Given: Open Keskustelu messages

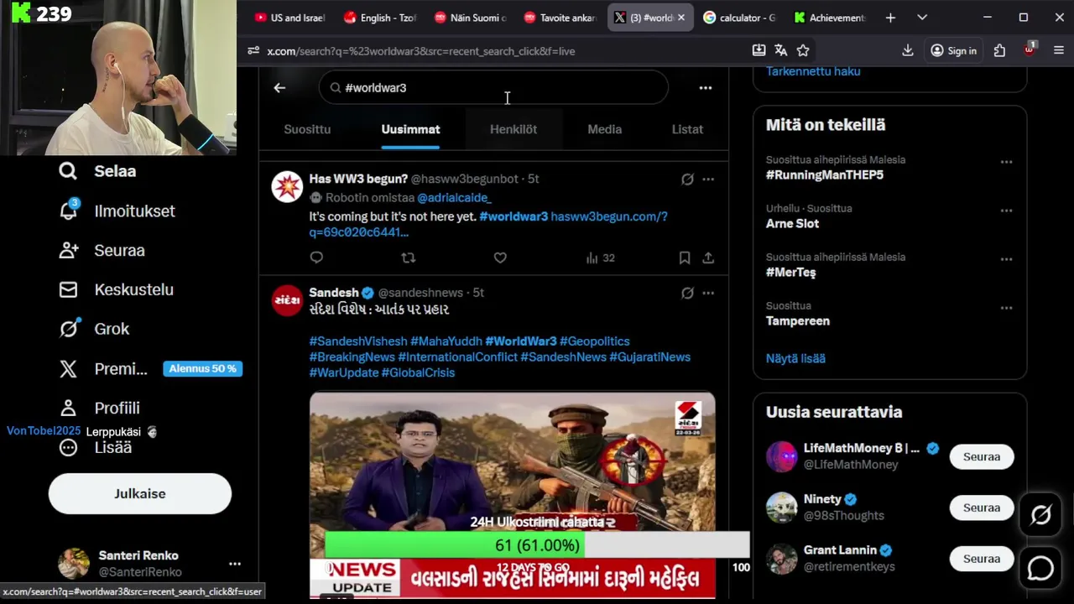Looking at the screenshot, I should 116,289.
